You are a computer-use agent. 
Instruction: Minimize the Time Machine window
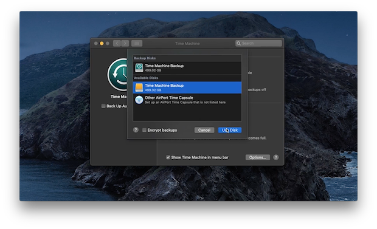[102, 43]
